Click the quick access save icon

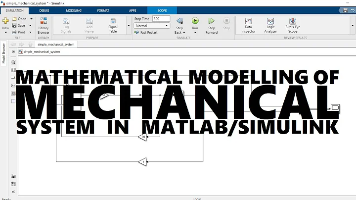click(345, 10)
